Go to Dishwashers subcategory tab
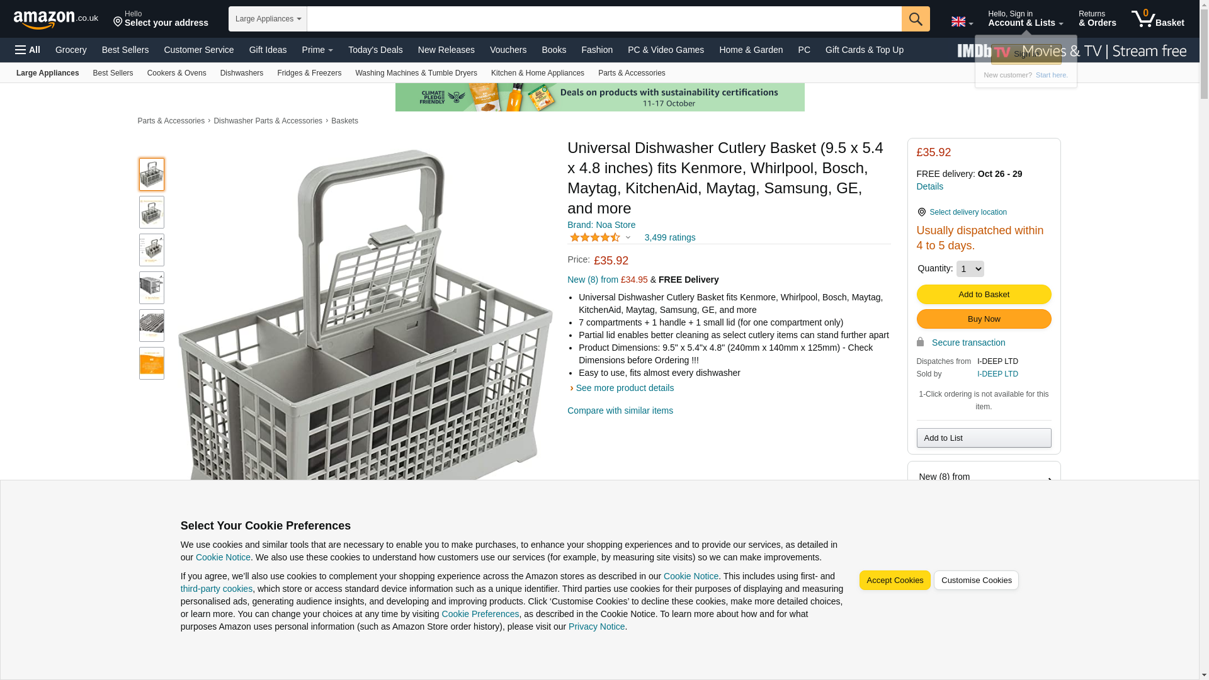 pos(242,73)
